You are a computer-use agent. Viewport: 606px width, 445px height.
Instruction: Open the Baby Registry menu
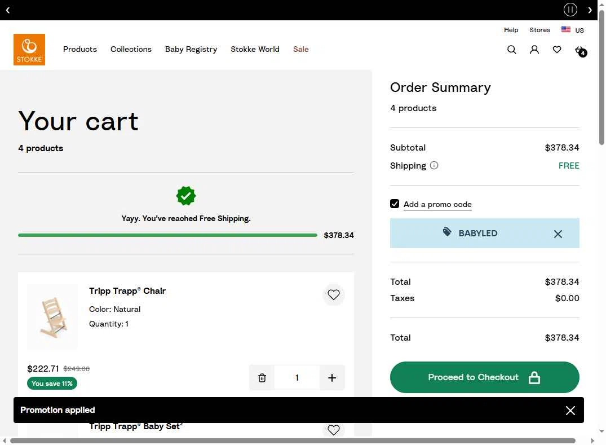point(191,49)
